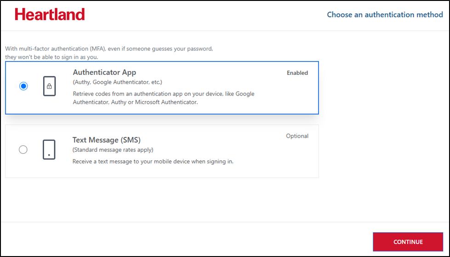Click the Optional status label
450x257 pixels.
[x=297, y=136]
